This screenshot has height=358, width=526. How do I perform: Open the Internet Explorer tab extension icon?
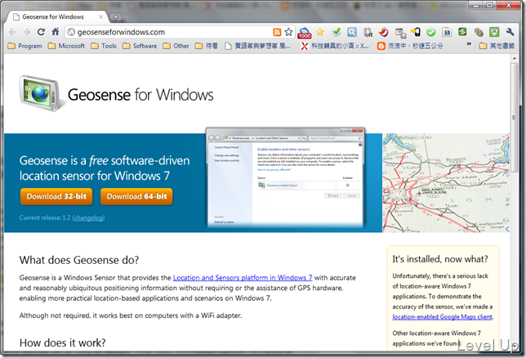point(447,32)
